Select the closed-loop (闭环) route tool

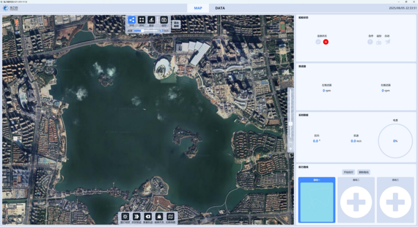(142, 20)
